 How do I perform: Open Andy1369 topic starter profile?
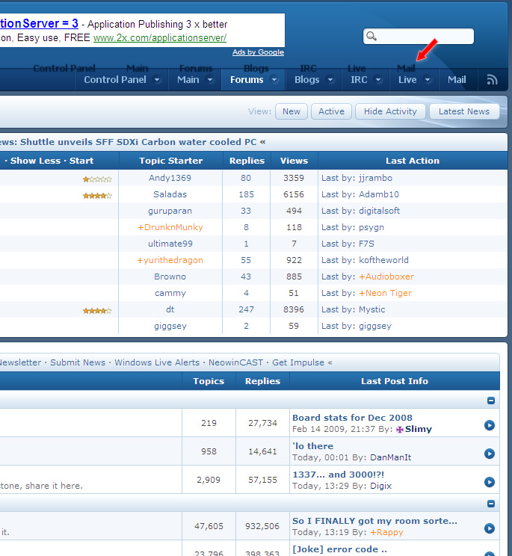click(x=170, y=178)
